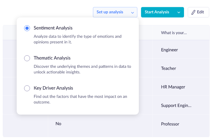
Task: Click the "What is your..." column header
Action: coord(174,32)
